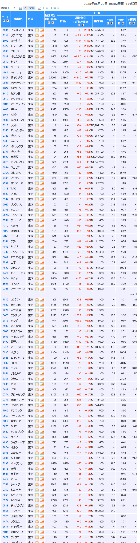Screen dimensions: 140x543
Task: Open the chart icon for 岡野バ row
Action: [42, 342]
